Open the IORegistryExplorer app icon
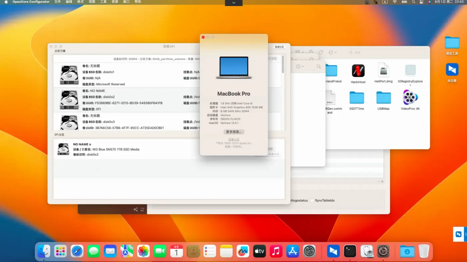This screenshot has width=467, height=262. 410,71
